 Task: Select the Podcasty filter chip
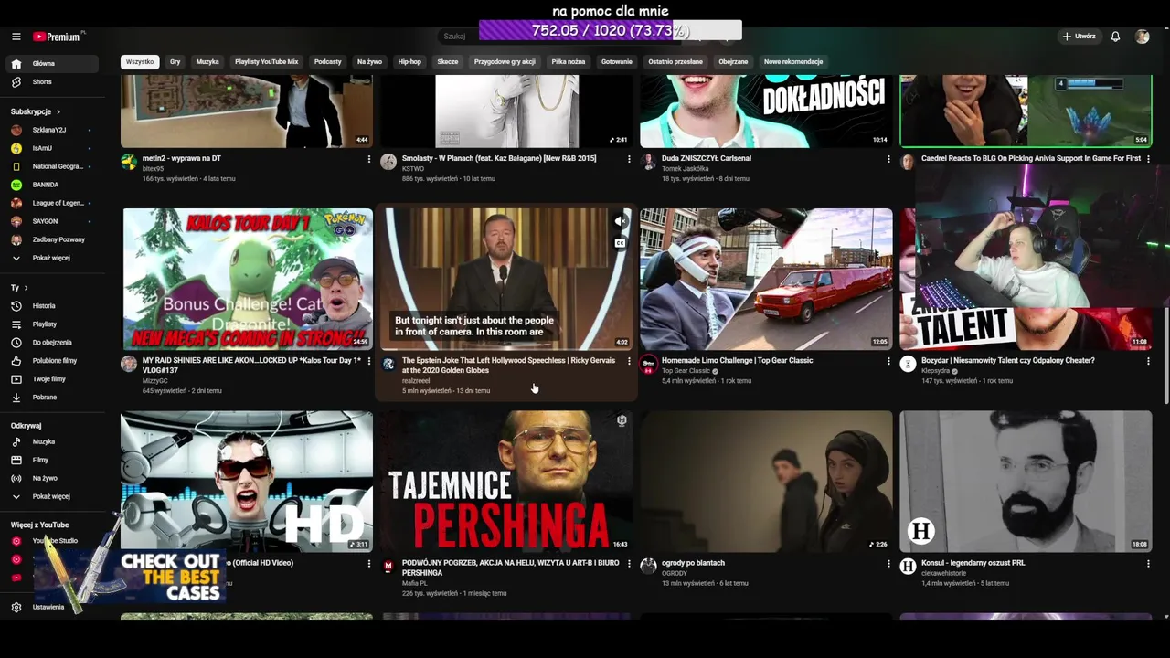click(327, 62)
